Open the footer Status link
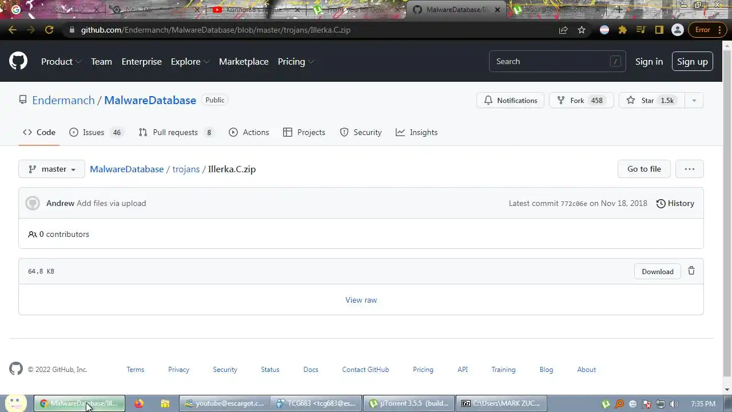Screen dimensions: 732x412 [270, 370]
